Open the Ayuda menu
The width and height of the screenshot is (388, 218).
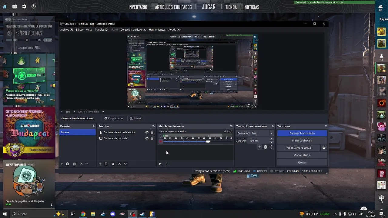click(x=174, y=30)
